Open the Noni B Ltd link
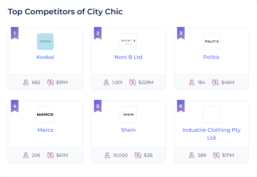The height and width of the screenshot is (177, 257). point(128,57)
